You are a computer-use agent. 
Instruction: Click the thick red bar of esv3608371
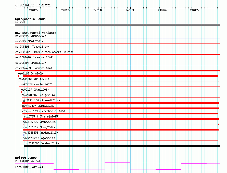[120, 55]
